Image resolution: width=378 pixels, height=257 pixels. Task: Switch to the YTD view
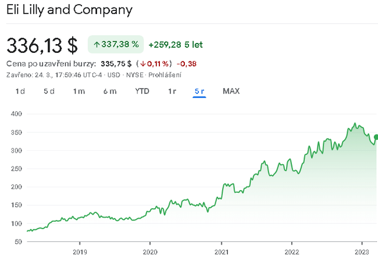click(x=142, y=91)
